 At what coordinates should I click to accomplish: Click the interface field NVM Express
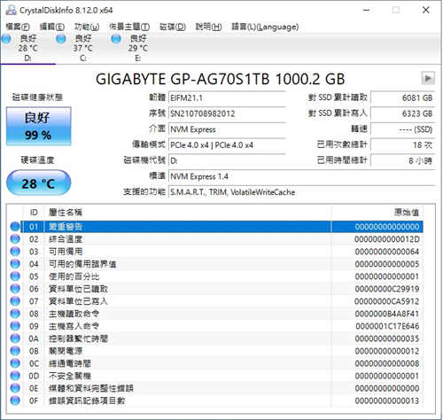227,129
